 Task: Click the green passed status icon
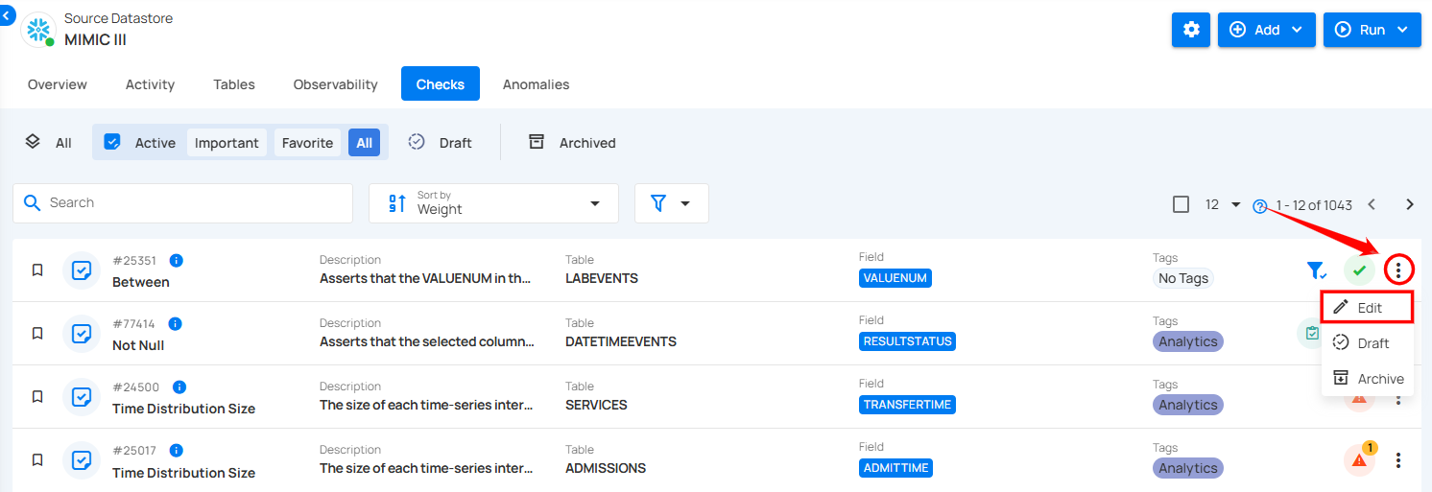point(1359,270)
